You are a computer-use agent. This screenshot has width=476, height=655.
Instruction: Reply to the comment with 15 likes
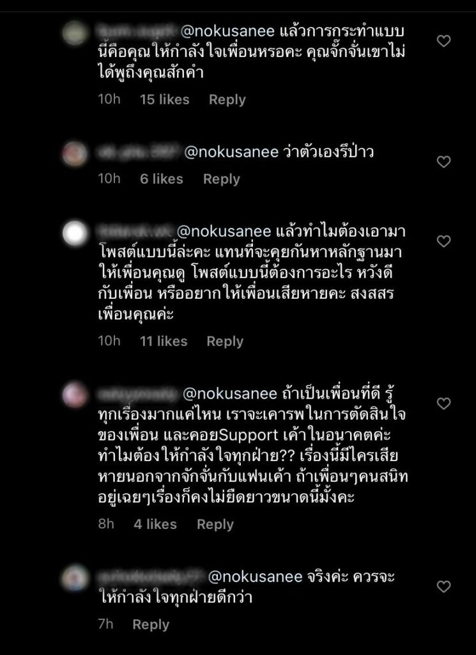(227, 100)
